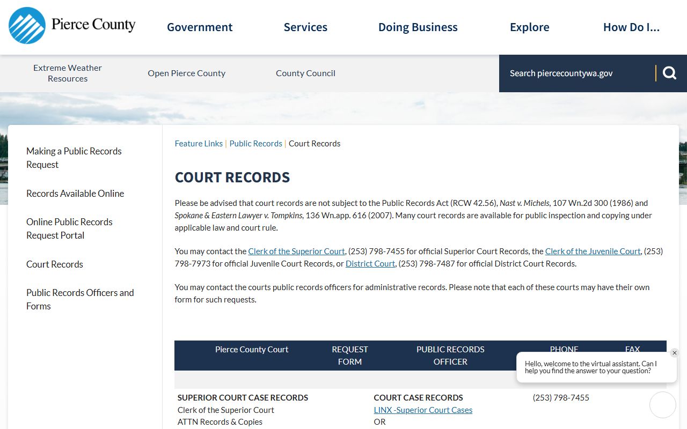This screenshot has height=429, width=687.
Task: Open Public Records Officers and Forms
Action: pyautogui.click(x=80, y=299)
